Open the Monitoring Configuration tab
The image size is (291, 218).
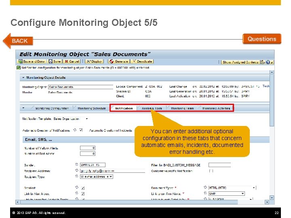coord(52,108)
